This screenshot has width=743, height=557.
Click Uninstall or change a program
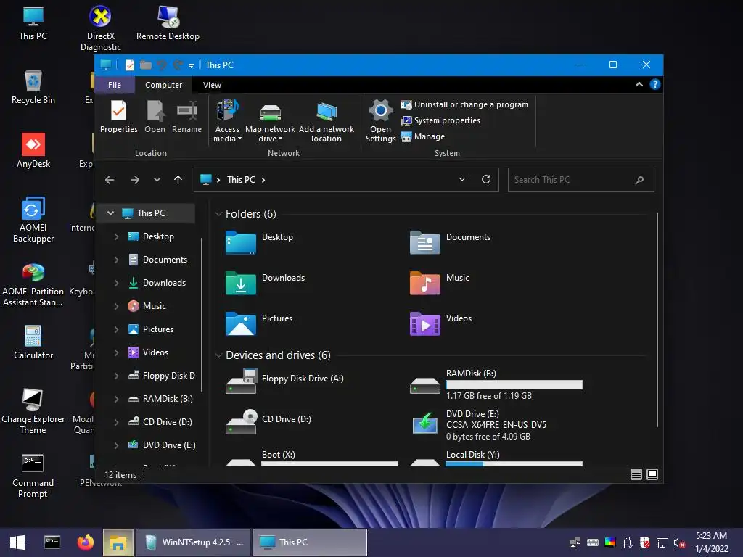[x=464, y=104]
